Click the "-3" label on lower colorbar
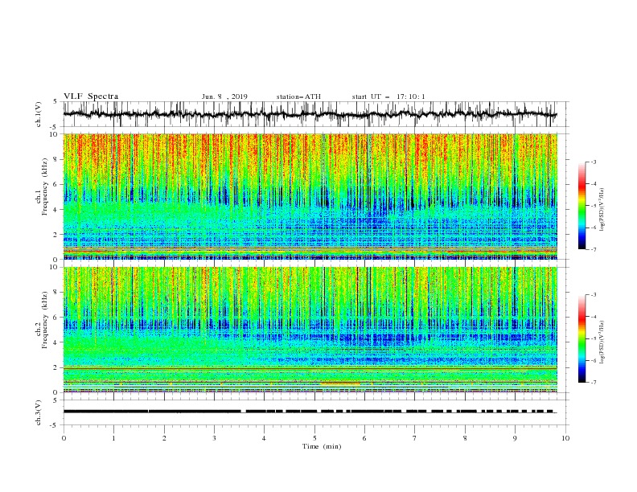The image size is (637, 492). click(594, 295)
